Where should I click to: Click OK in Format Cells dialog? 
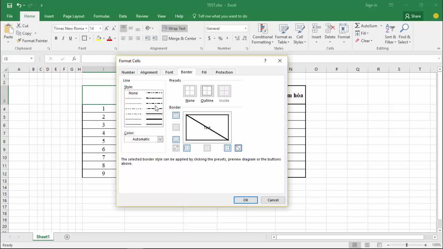click(246, 200)
